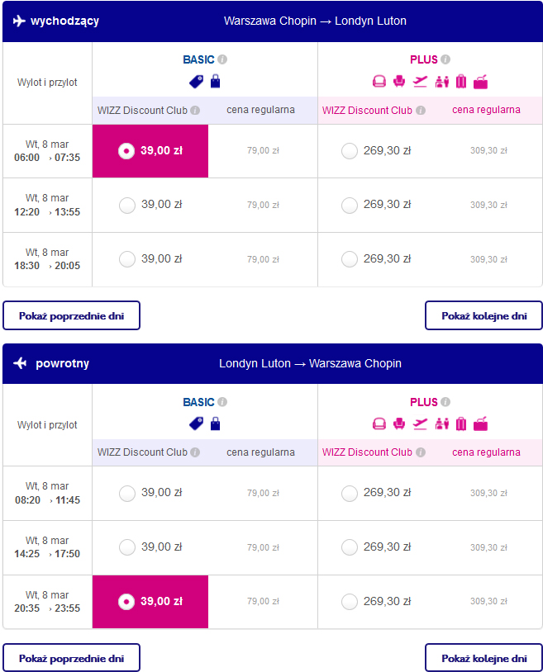Click the info icon next to outbound PLUS WIZZ Discount Club
This screenshot has width=543, height=672.
coord(420,110)
